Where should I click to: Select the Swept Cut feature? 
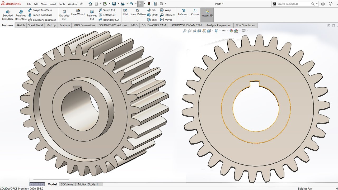pos(107,10)
